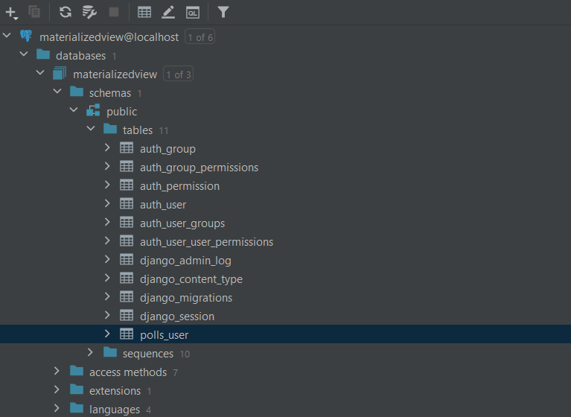
Task: Click the Stop square toolbar icon
Action: pyautogui.click(x=114, y=12)
